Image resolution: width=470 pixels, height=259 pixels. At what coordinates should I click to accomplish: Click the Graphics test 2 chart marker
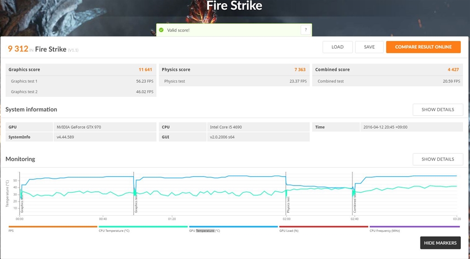click(x=136, y=203)
